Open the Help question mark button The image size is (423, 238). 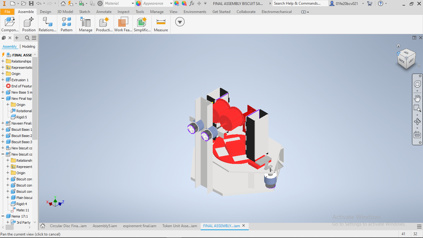tap(381, 3)
